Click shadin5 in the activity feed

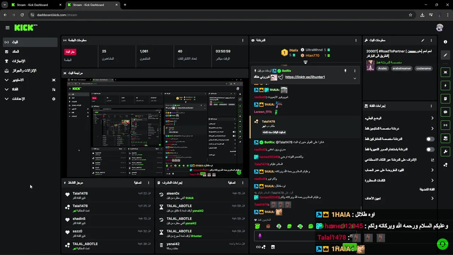coord(79,219)
